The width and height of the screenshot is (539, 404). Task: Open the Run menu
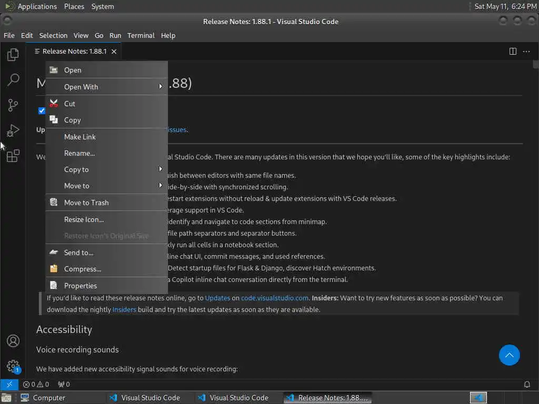coord(115,35)
